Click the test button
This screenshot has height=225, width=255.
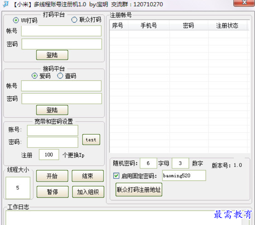pyautogui.click(x=91, y=140)
